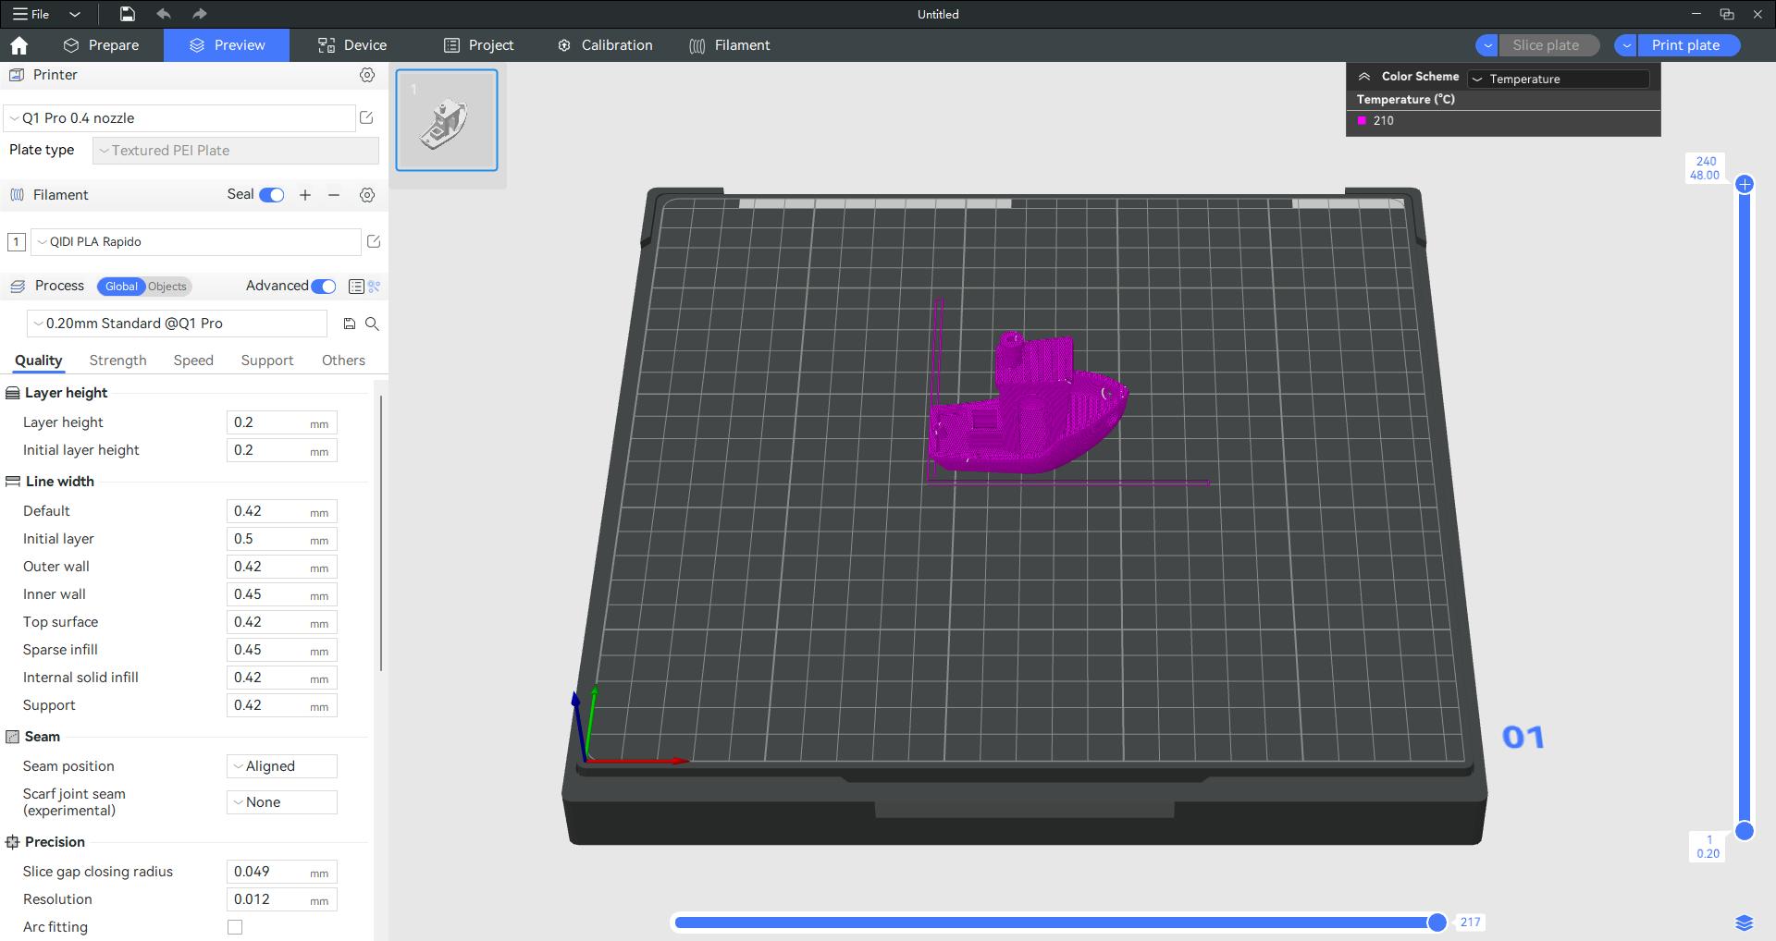1776x941 pixels.
Task: Open the Calibration tab
Action: click(605, 45)
